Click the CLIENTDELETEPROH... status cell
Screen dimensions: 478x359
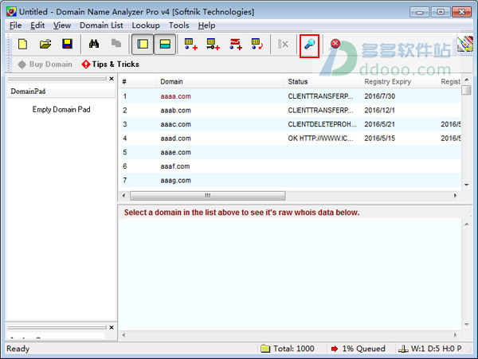(x=322, y=124)
